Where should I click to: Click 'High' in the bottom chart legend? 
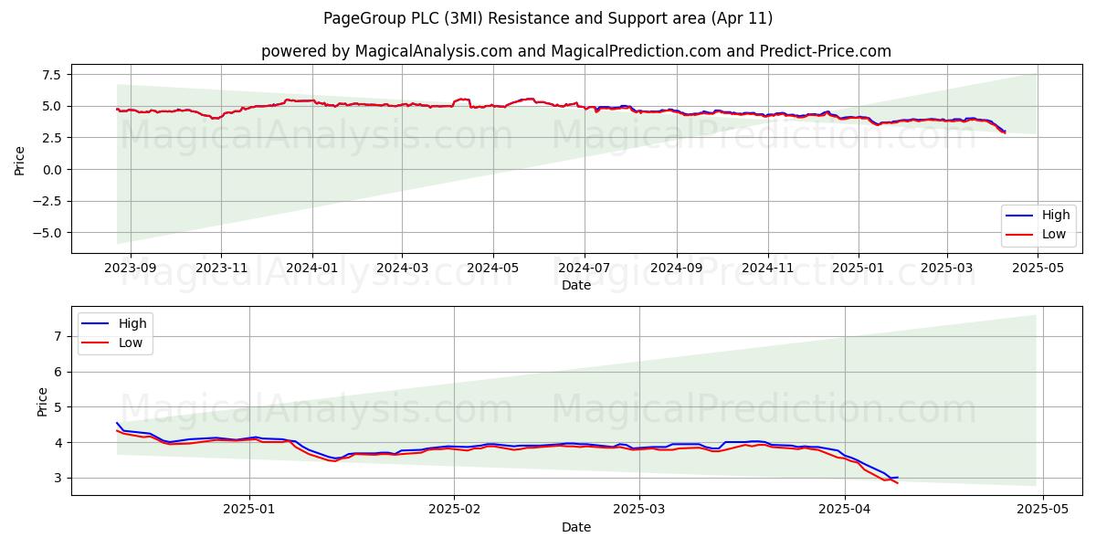pos(132,323)
